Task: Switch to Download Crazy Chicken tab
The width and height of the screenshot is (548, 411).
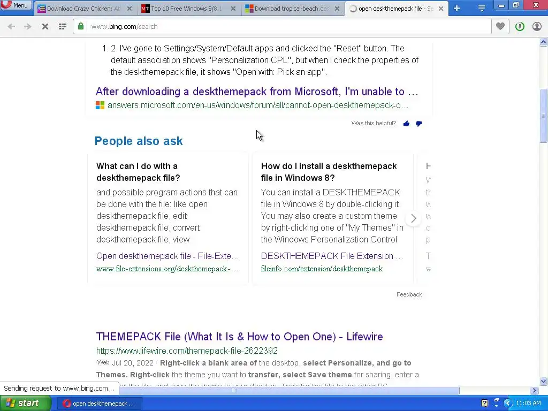Action: (83, 9)
